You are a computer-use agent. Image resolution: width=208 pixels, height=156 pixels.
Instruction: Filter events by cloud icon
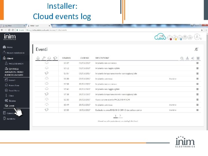click(x=49, y=58)
